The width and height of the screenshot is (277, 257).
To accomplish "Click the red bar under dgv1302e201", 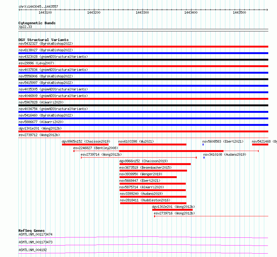I will 172,210.
